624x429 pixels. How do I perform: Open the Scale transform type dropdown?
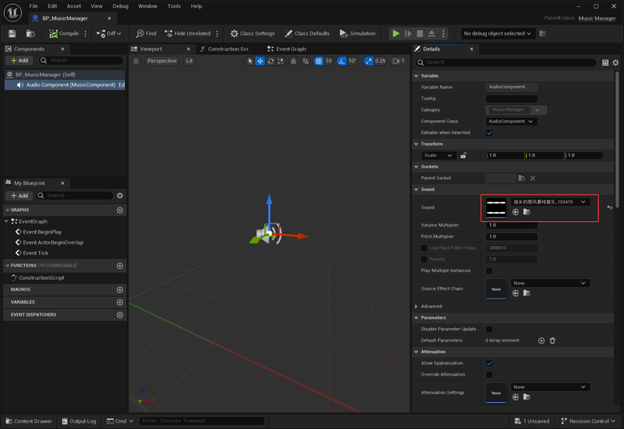pos(438,155)
